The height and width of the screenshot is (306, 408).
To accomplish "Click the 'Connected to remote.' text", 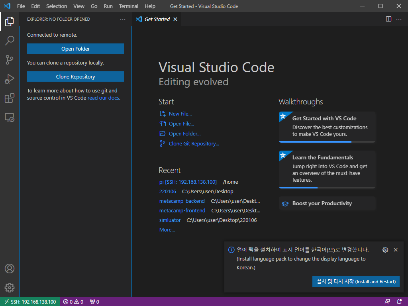I will pyautogui.click(x=52, y=35).
